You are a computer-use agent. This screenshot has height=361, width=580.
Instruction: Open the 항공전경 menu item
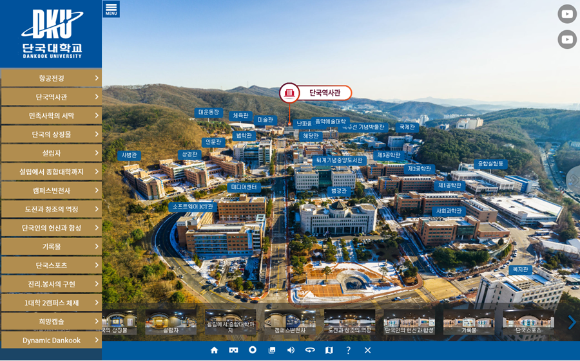point(52,78)
